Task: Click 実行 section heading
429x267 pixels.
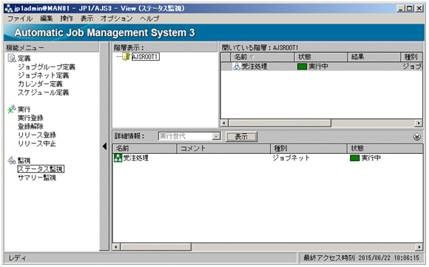Action: point(24,109)
